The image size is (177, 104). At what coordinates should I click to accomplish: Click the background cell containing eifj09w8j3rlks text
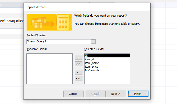point(12,21)
